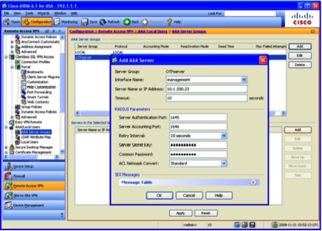Click the Reset button
322x231 pixels.
[206, 213]
